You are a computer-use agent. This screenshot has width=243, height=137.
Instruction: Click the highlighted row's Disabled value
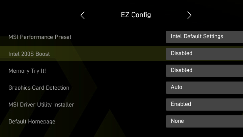(x=182, y=53)
